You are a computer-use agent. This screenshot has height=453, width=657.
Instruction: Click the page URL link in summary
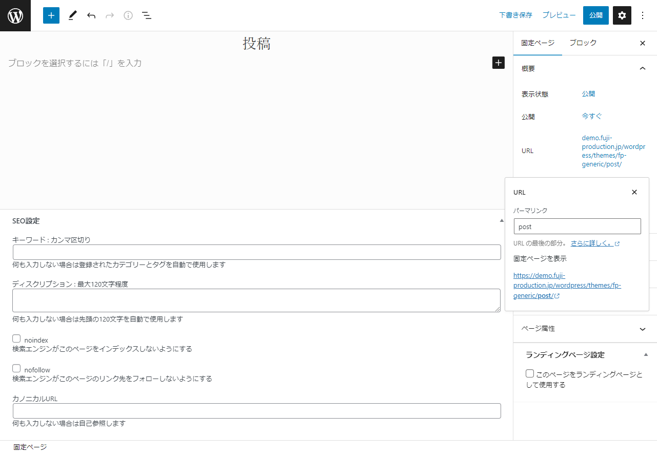point(613,151)
